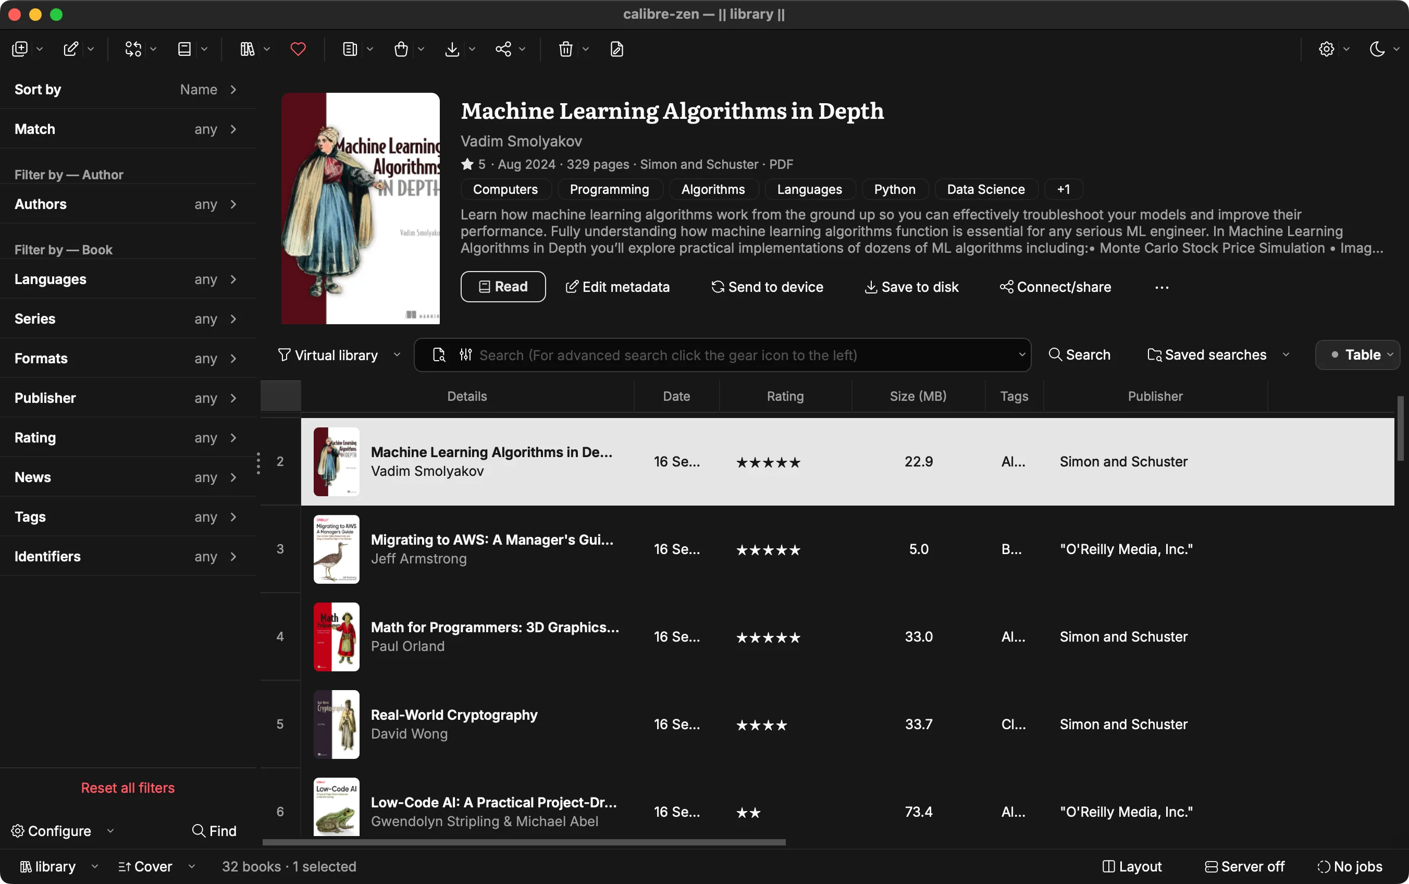The height and width of the screenshot is (884, 1409).
Task: Sort by the Size (MB) column header
Action: 918,397
